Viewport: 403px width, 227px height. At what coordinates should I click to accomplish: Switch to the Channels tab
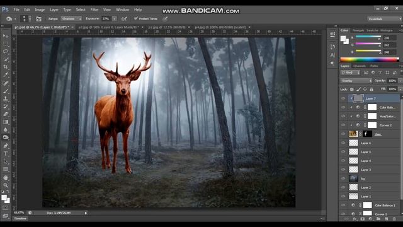(x=360, y=66)
